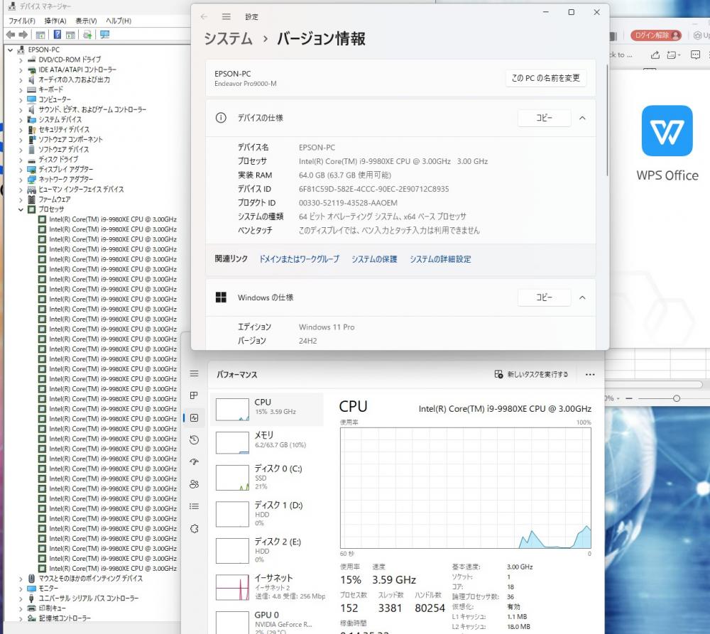The height and width of the screenshot is (634, 710).
Task: Open the システムの保護 link
Action: click(x=374, y=259)
